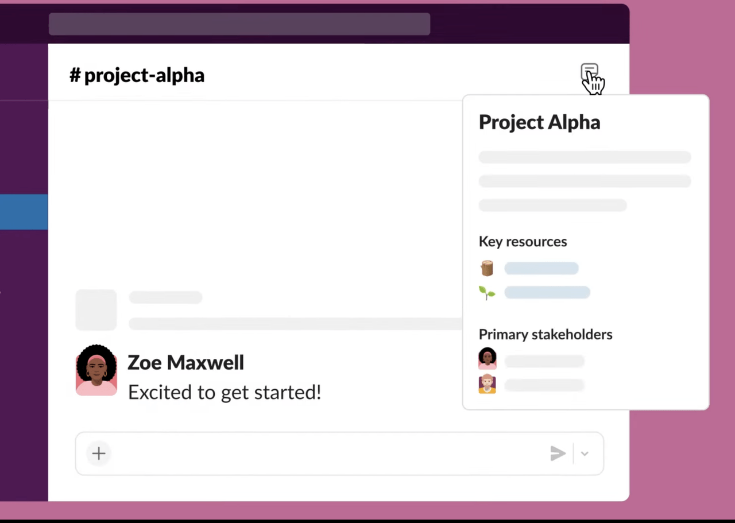Expand send options chevron beside send arrow
The width and height of the screenshot is (735, 523).
pyautogui.click(x=585, y=454)
